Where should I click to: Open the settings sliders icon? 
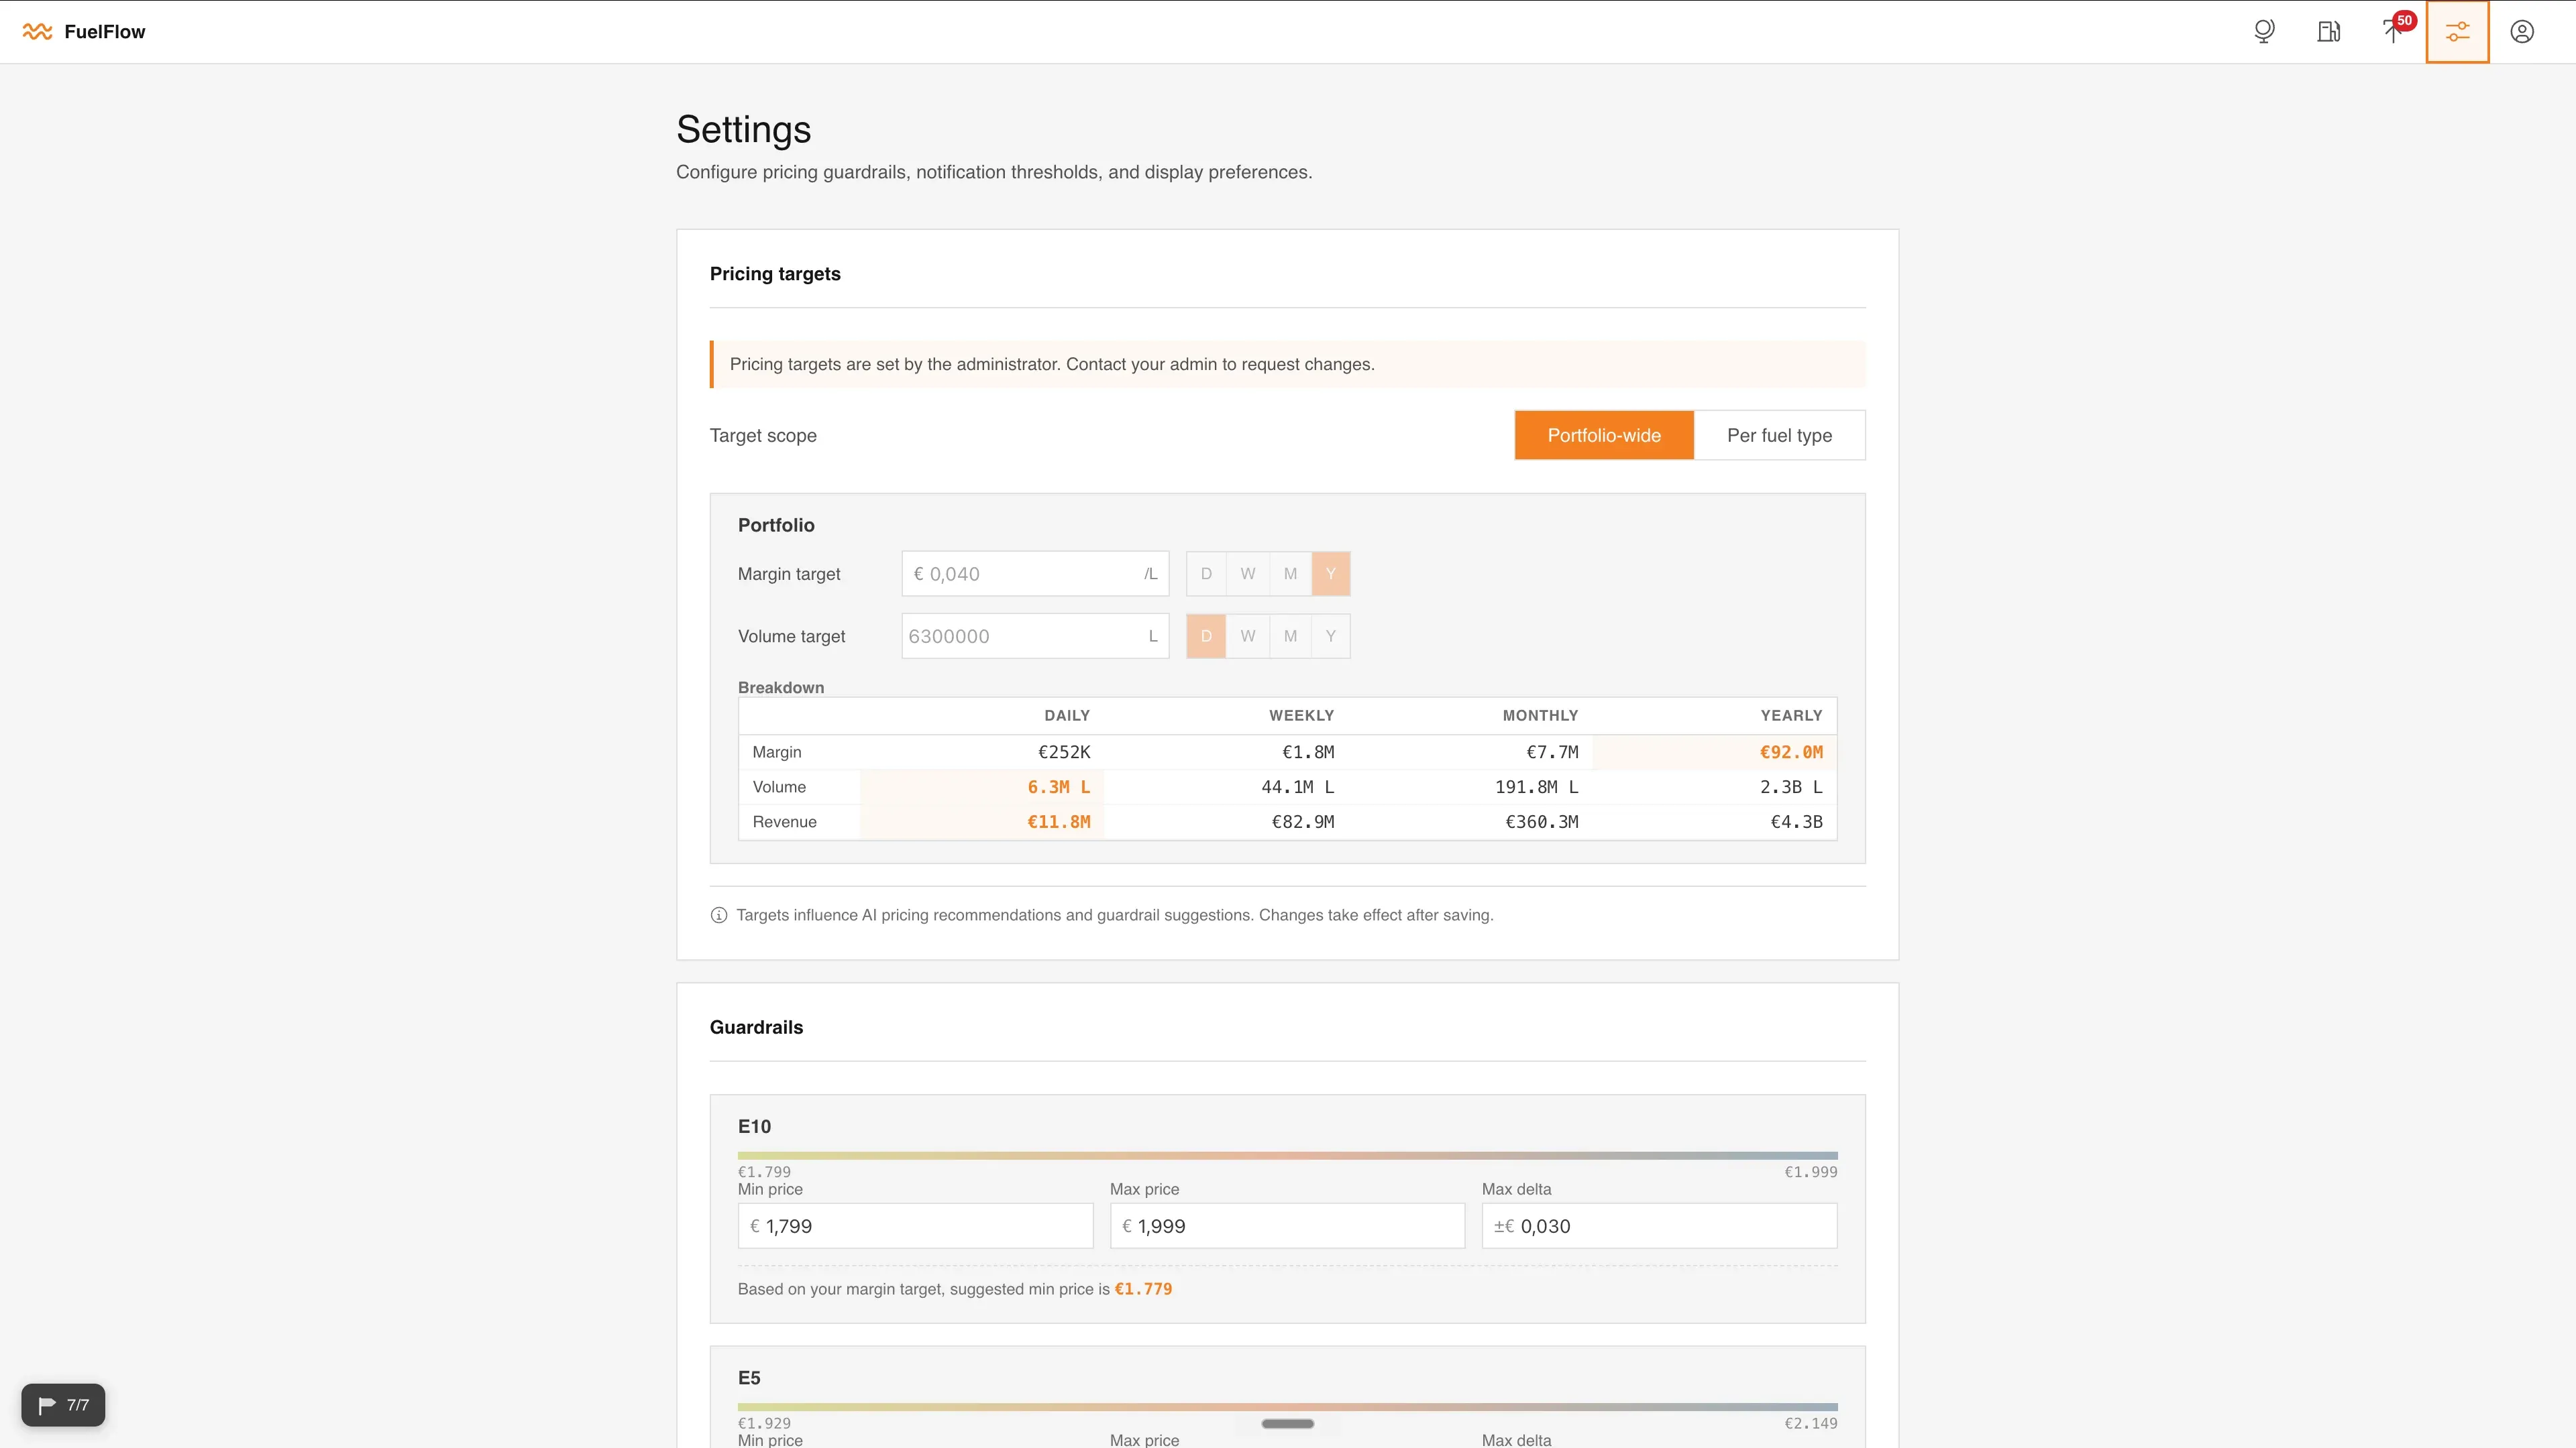point(2457,32)
